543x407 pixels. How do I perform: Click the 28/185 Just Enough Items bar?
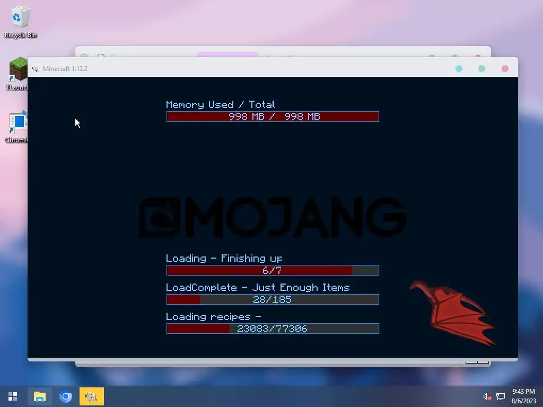(273, 299)
